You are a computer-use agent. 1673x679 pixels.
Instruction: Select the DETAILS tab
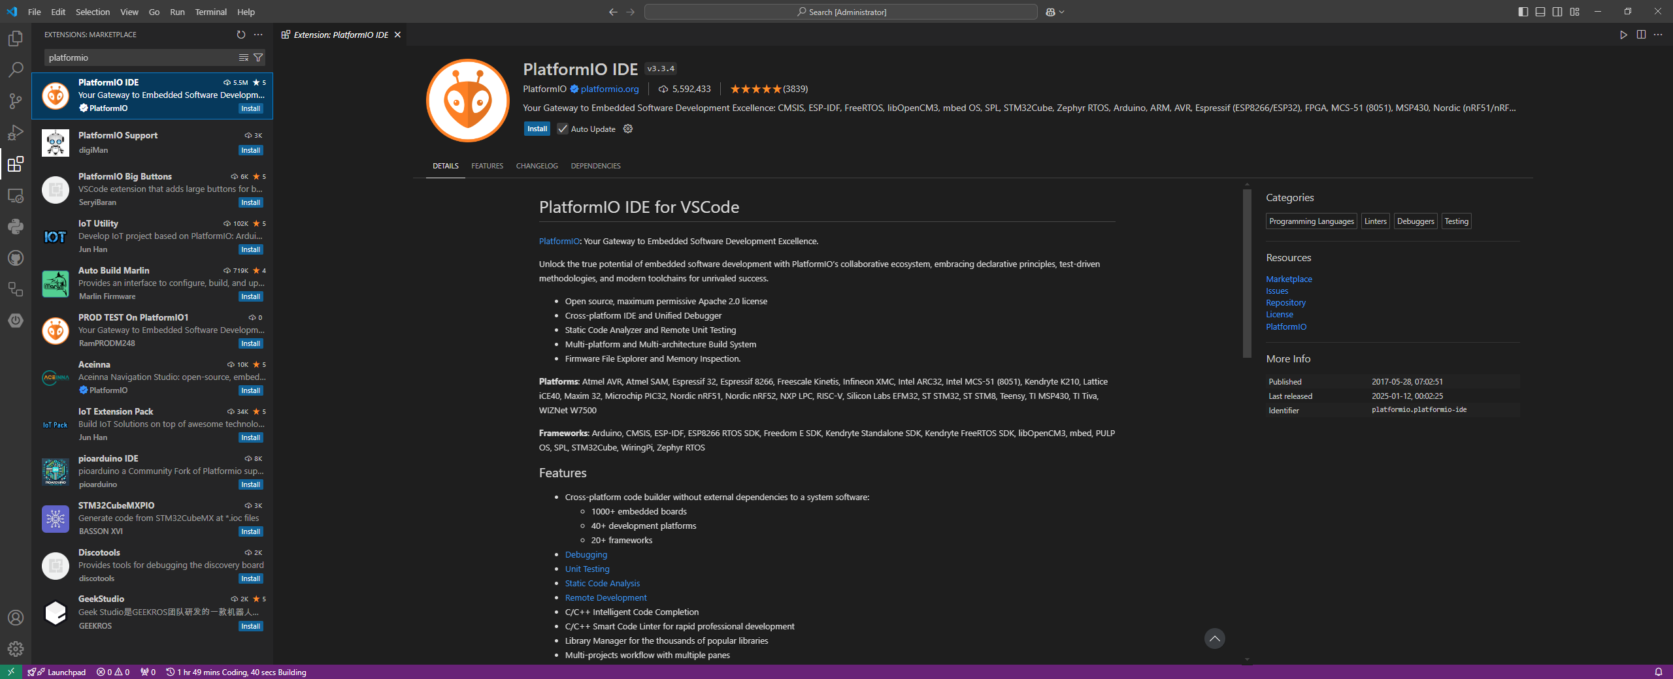[446, 166]
